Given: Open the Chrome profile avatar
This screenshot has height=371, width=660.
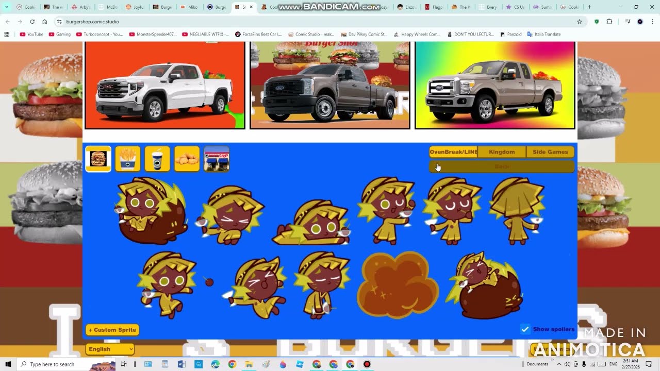Looking at the screenshot, I should point(640,22).
